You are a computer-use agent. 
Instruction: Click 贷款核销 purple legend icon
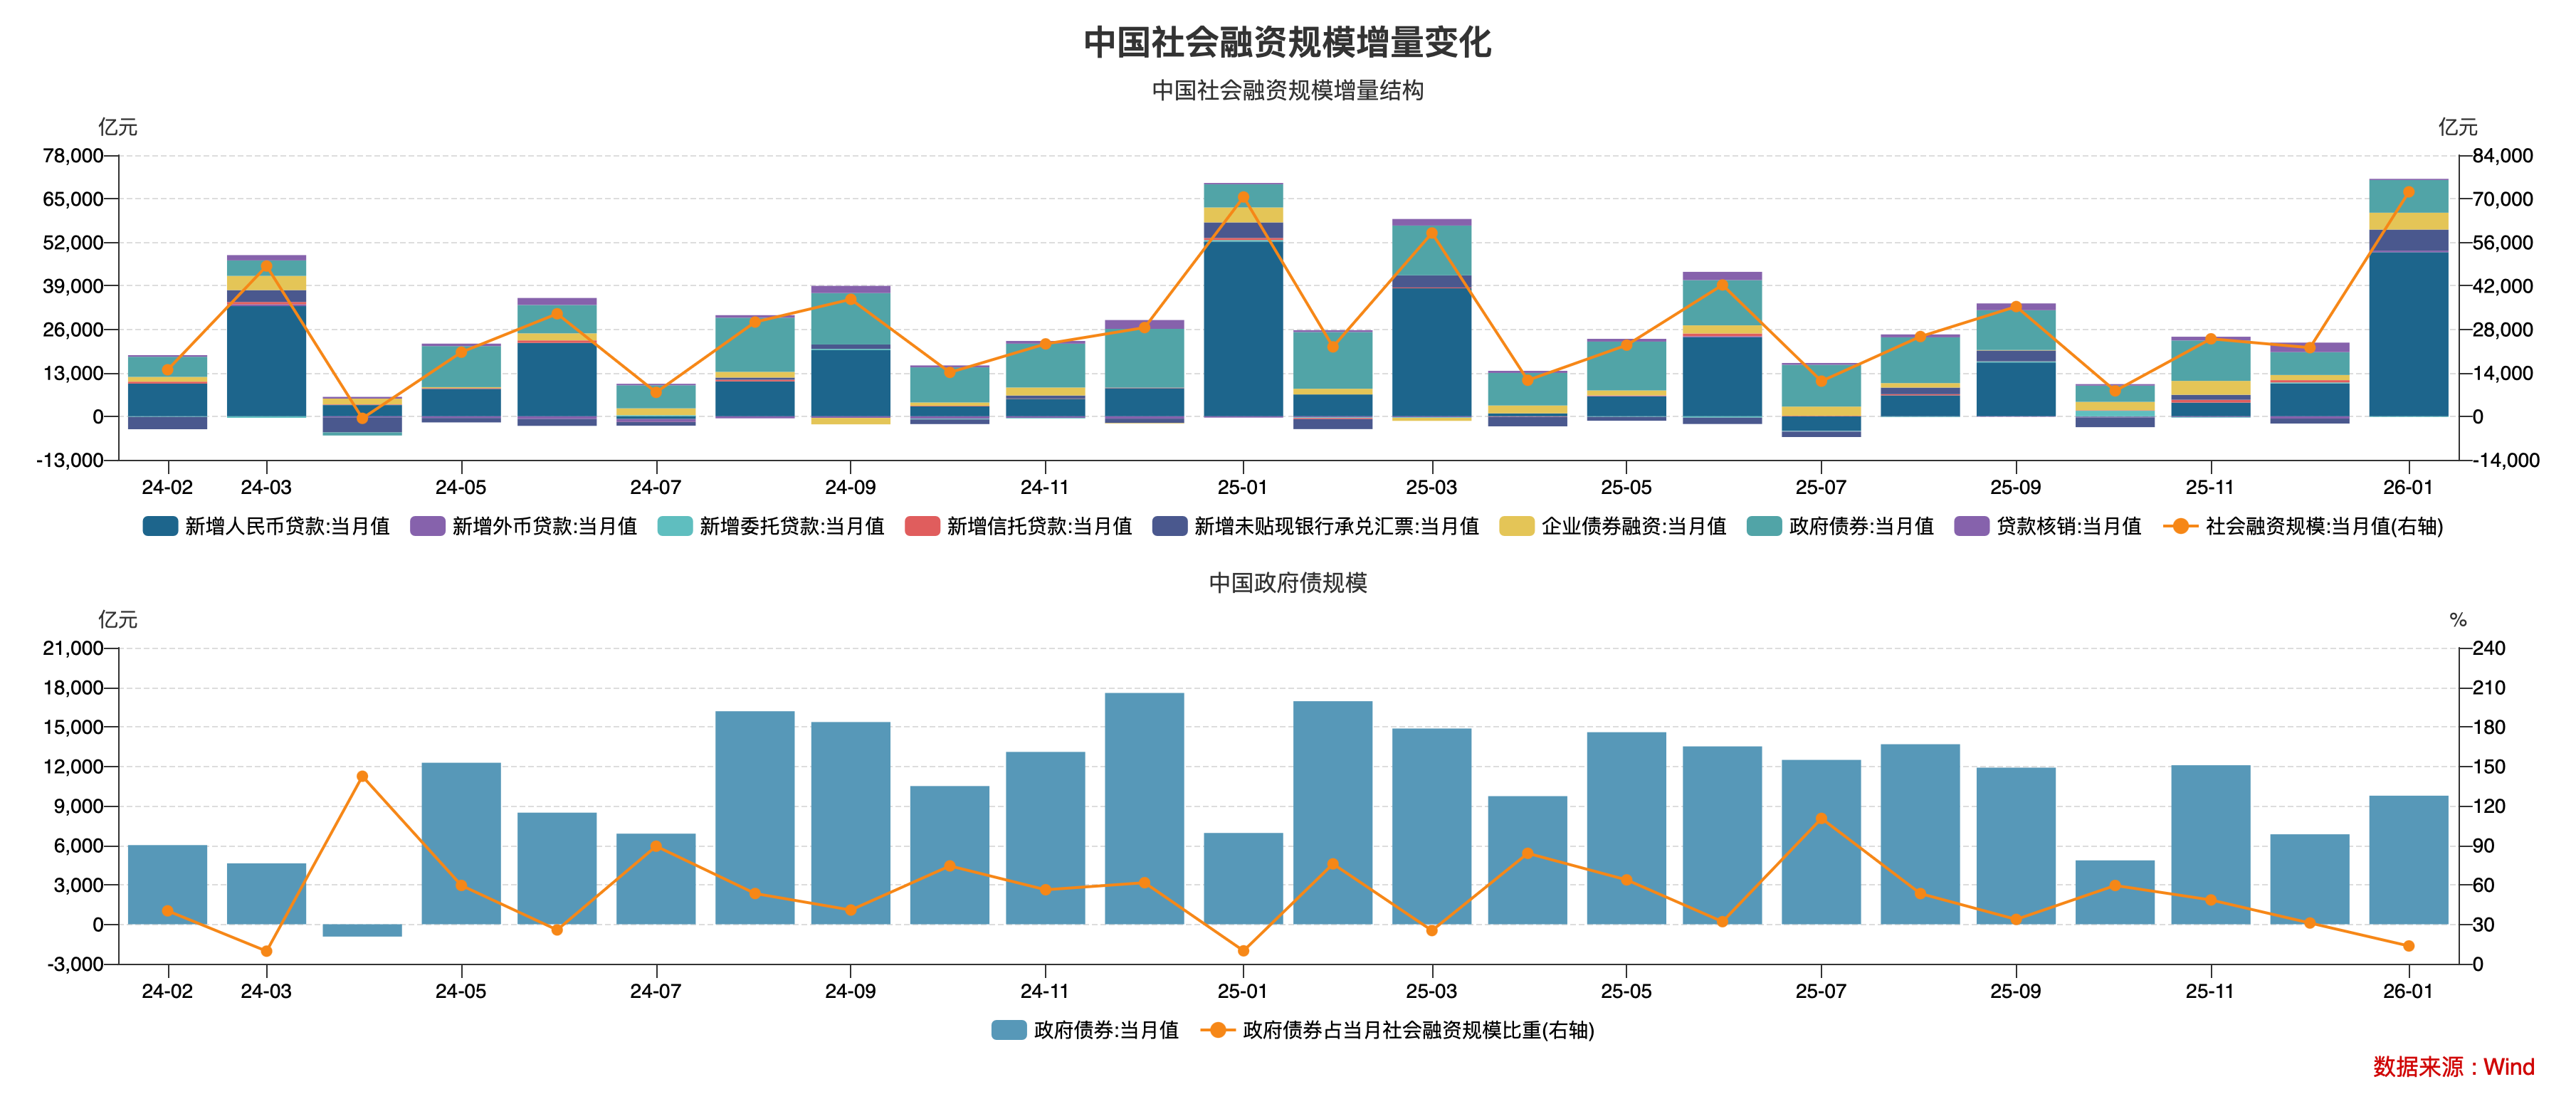[x=1971, y=526]
